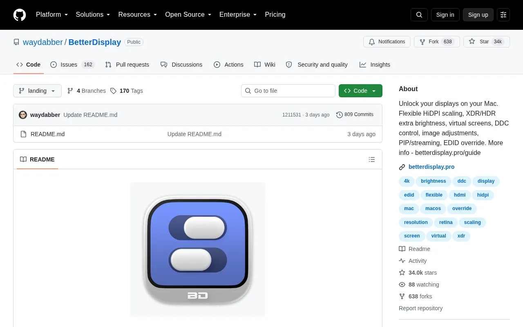This screenshot has height=327, width=523.
Task: Select the retina topic tag
Action: click(446, 222)
